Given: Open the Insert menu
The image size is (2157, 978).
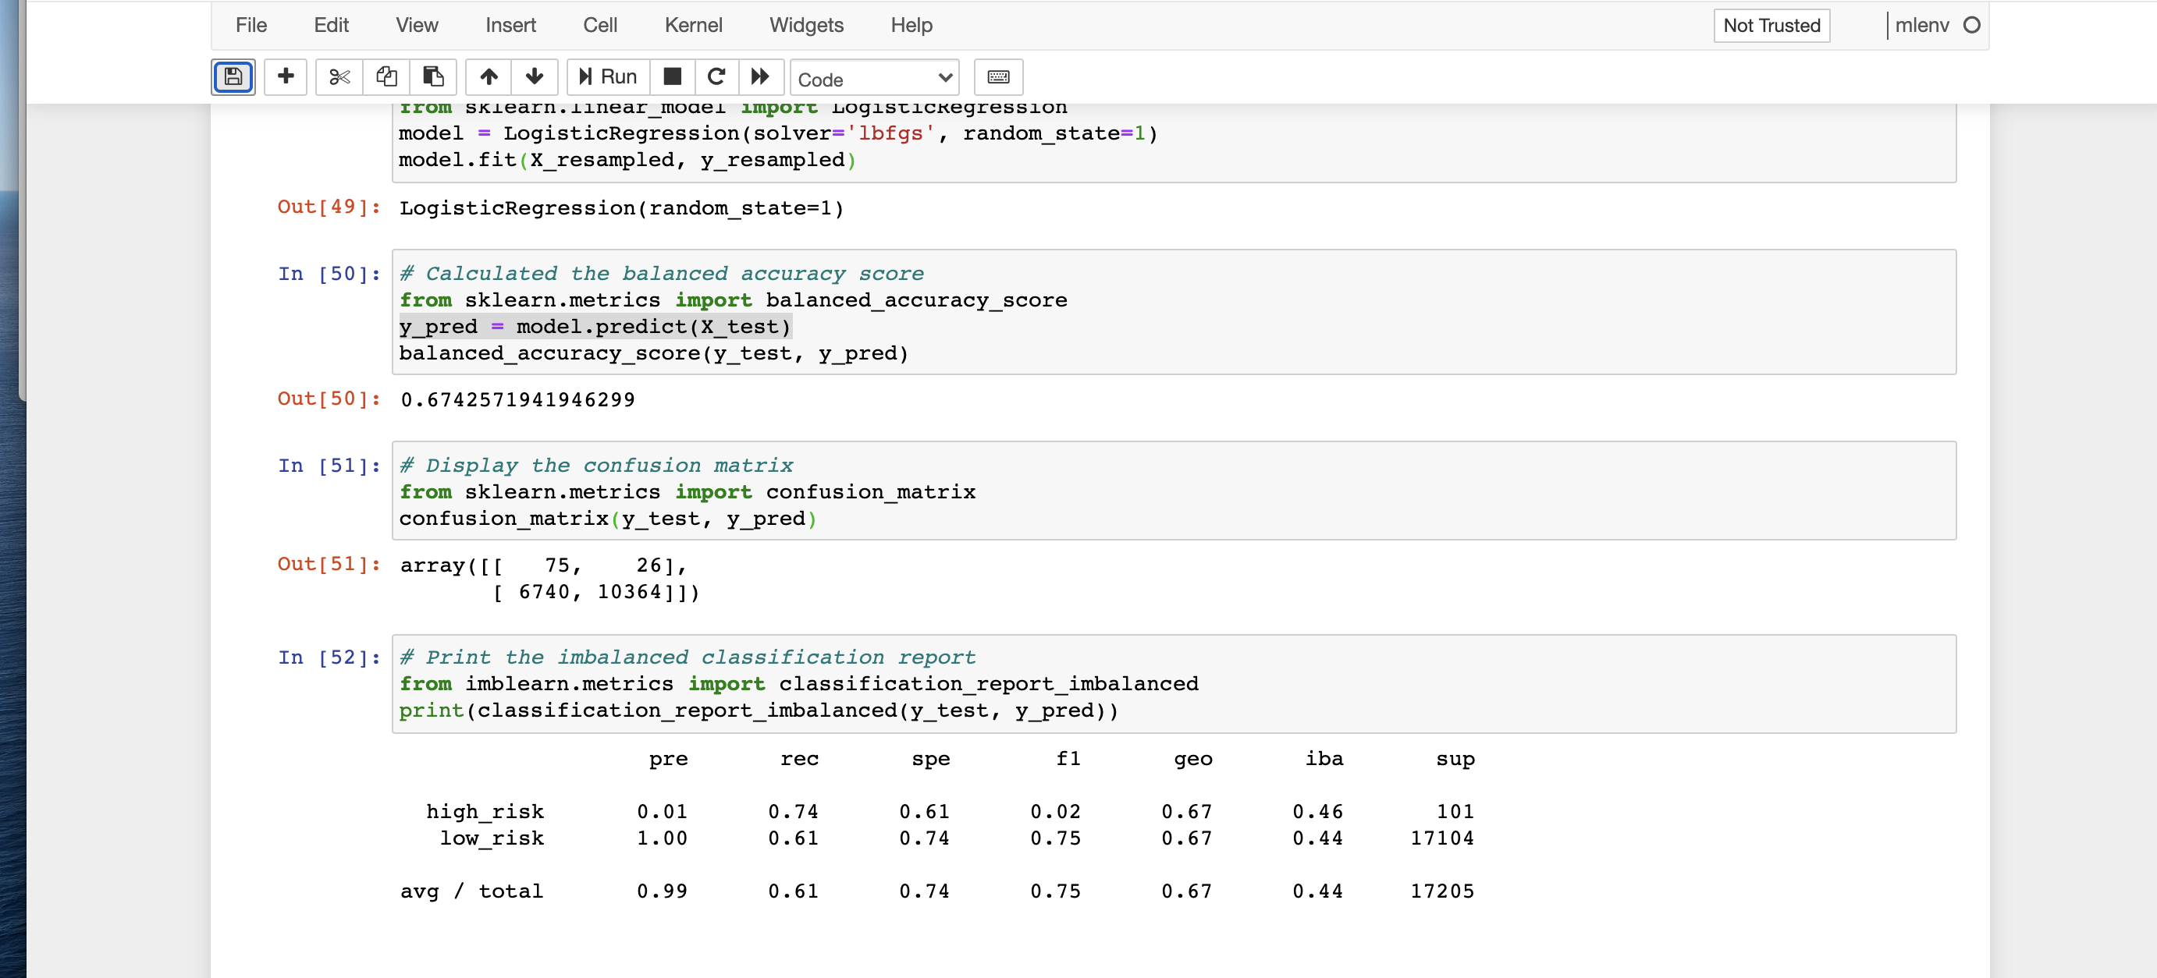Looking at the screenshot, I should click(x=511, y=25).
